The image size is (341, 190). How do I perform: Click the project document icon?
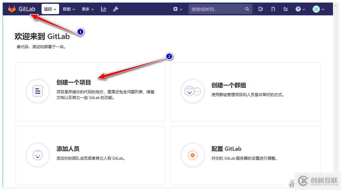pyautogui.click(x=38, y=91)
